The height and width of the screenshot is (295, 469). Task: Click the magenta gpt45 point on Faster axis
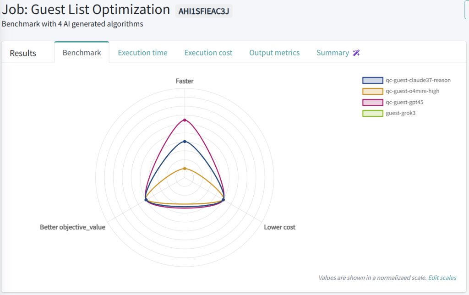pos(185,120)
